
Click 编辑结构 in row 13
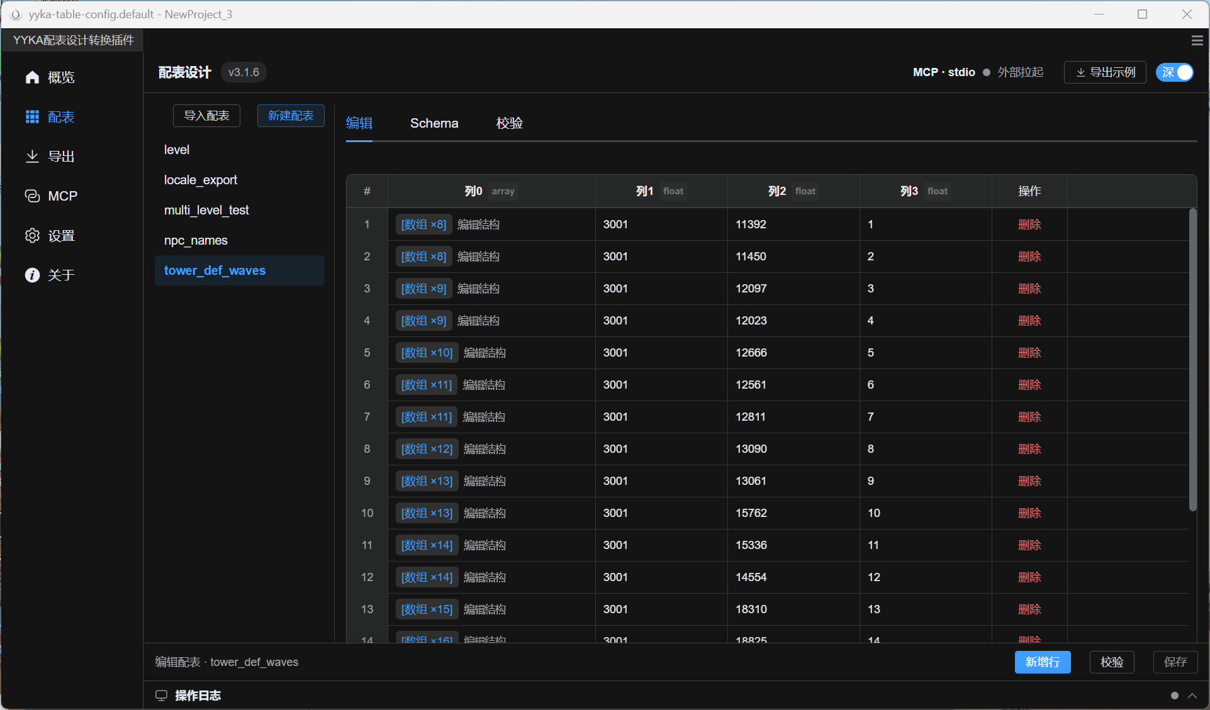(x=485, y=609)
